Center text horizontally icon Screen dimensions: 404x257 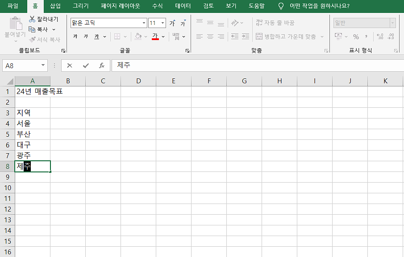coord(210,37)
